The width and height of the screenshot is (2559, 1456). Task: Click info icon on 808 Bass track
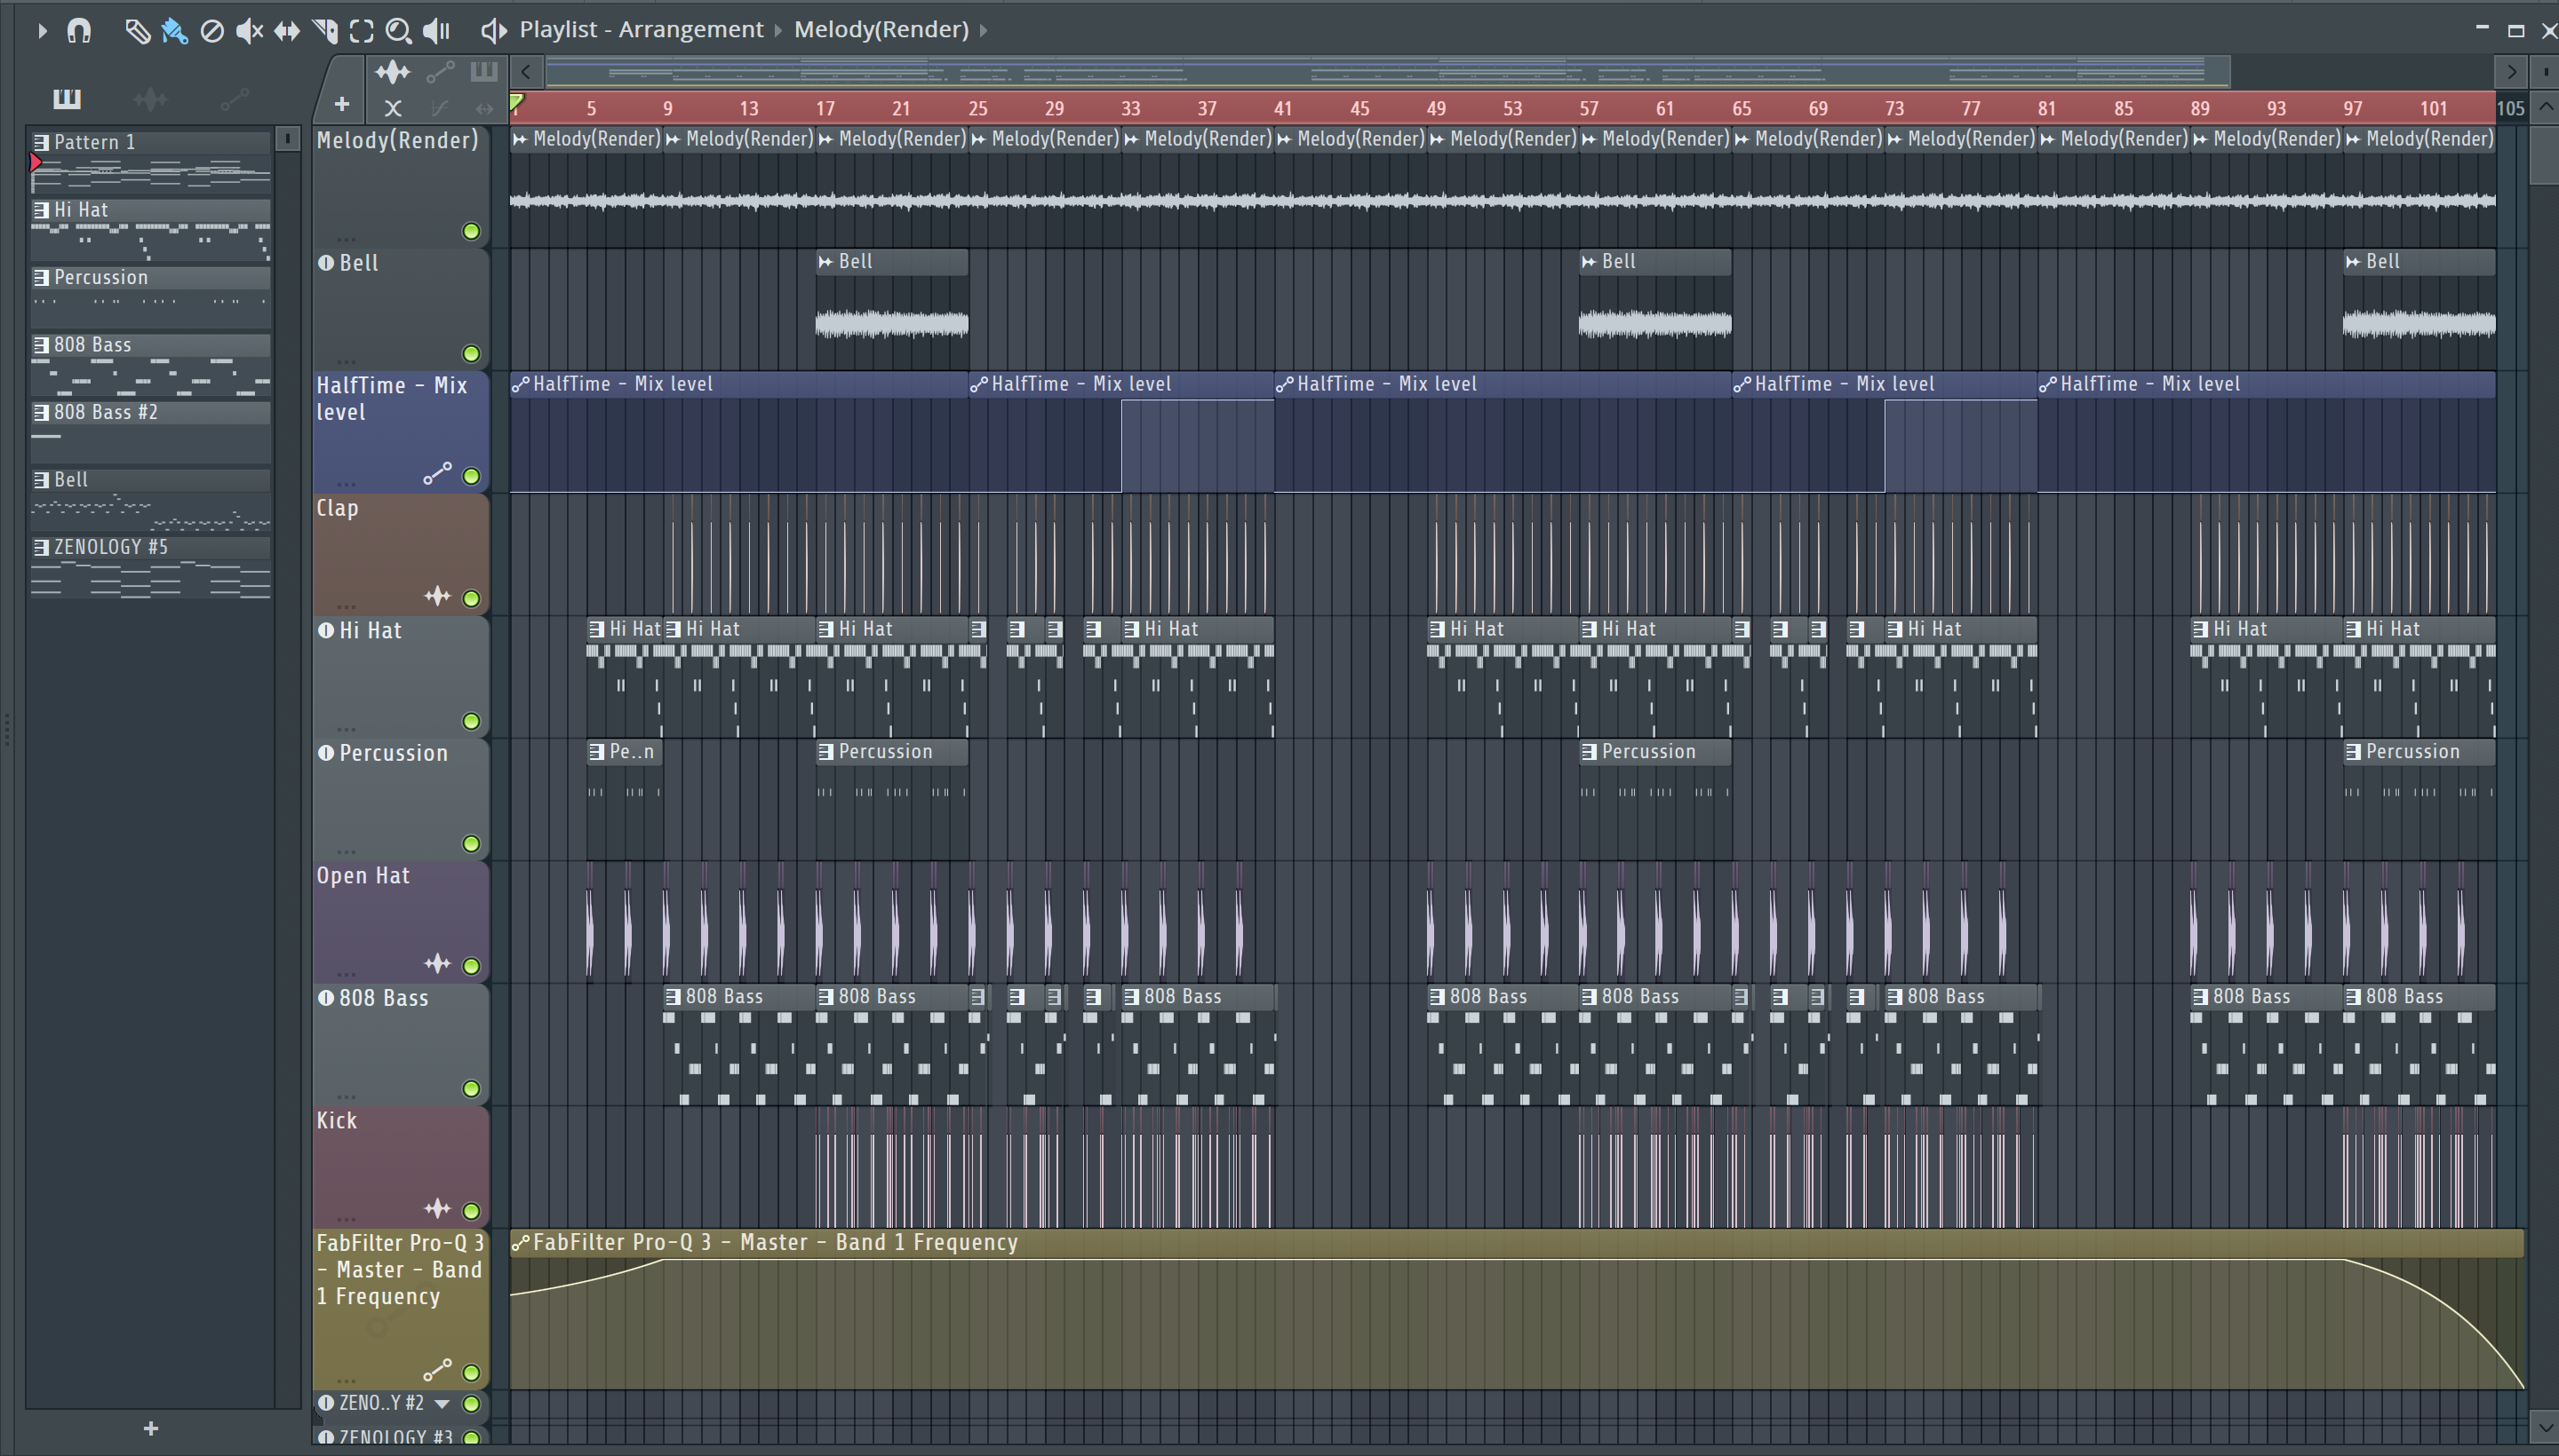point(325,998)
